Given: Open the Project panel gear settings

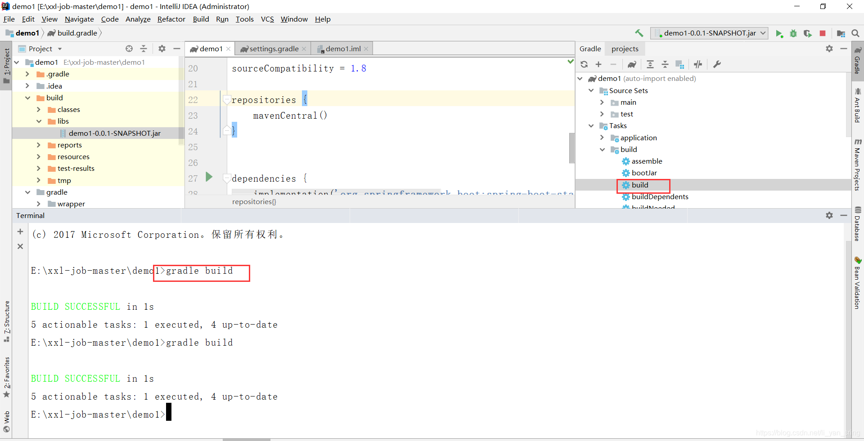Looking at the screenshot, I should pos(162,49).
